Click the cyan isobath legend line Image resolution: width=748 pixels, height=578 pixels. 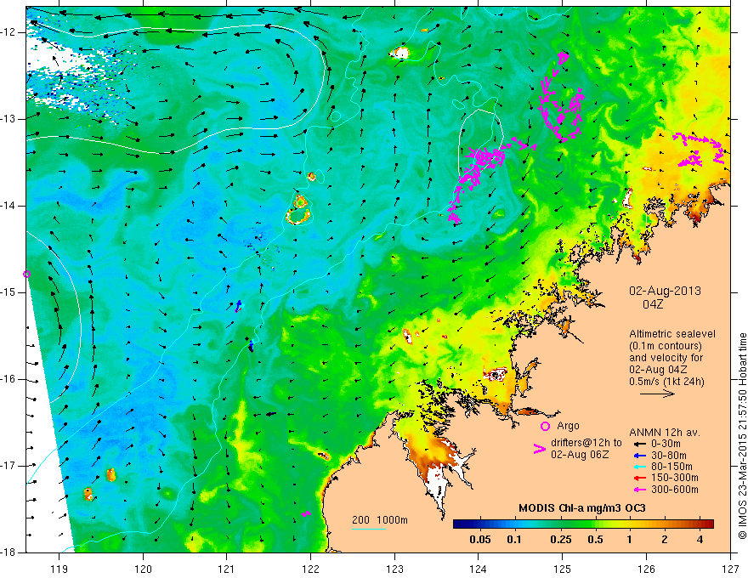[369, 529]
